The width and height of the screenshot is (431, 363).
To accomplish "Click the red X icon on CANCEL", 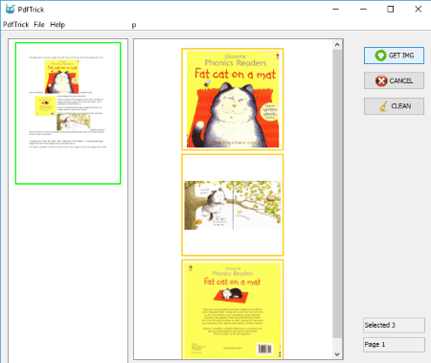I will (x=381, y=80).
